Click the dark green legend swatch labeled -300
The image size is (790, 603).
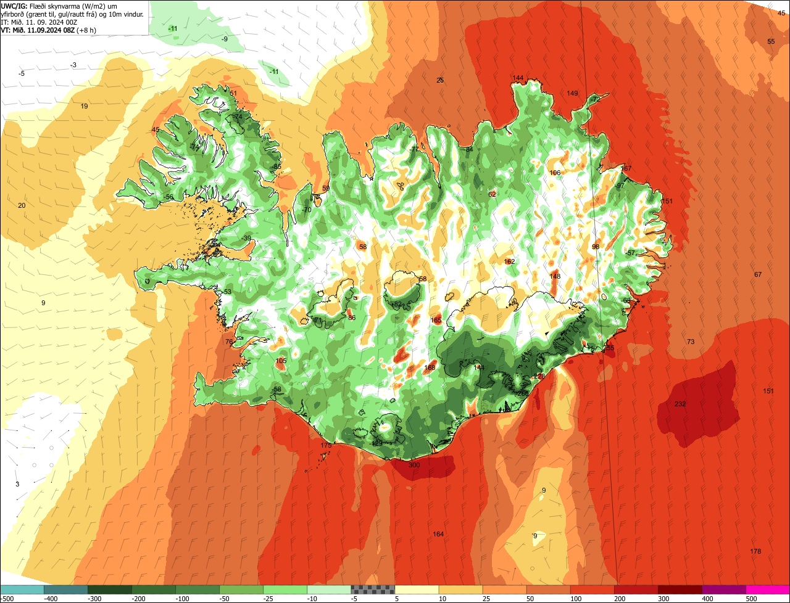pos(109,589)
